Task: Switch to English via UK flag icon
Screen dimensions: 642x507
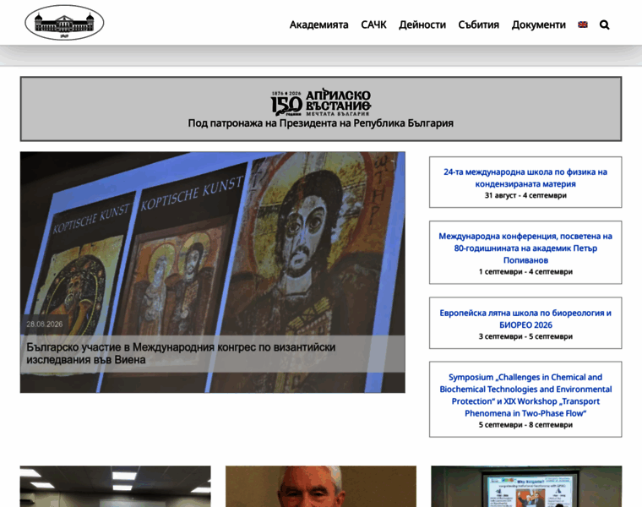Action: tap(583, 25)
